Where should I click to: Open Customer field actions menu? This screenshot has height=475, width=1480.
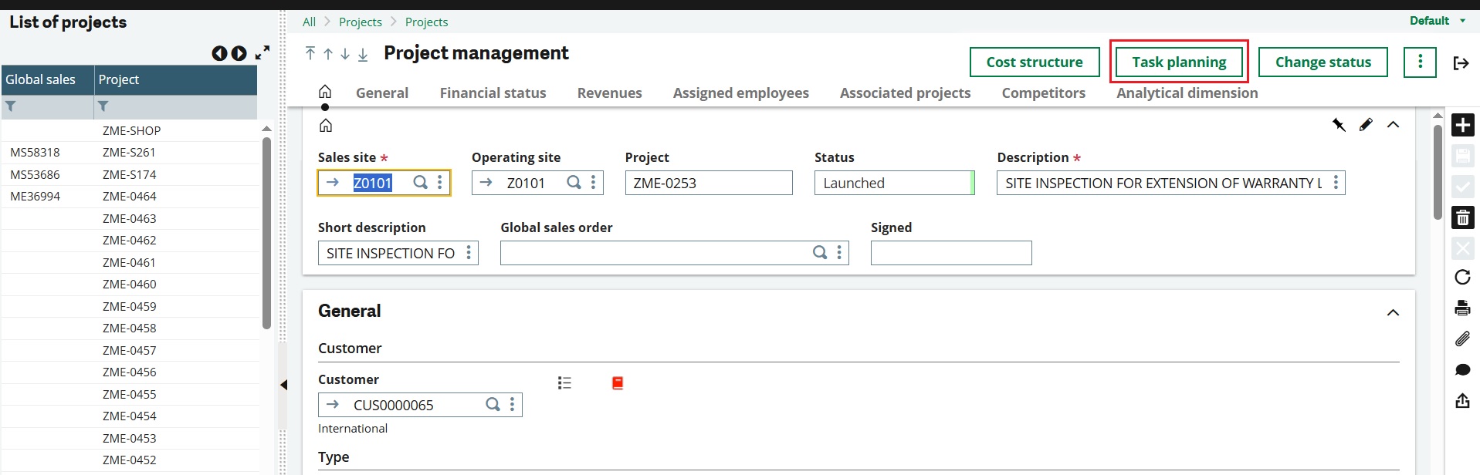point(512,405)
